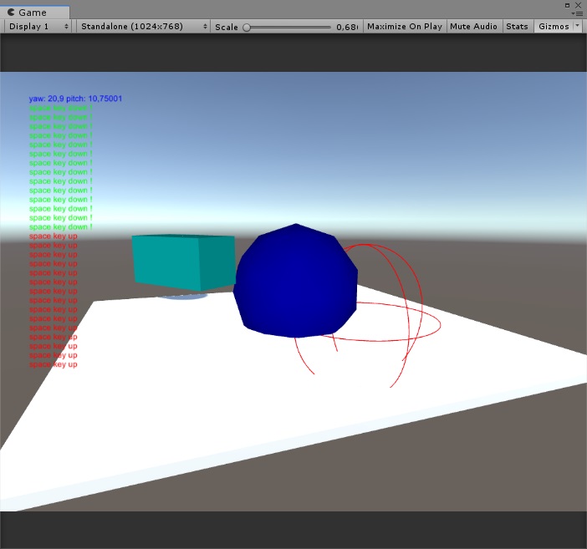Click the Scale value 0,68 field

[x=347, y=27]
